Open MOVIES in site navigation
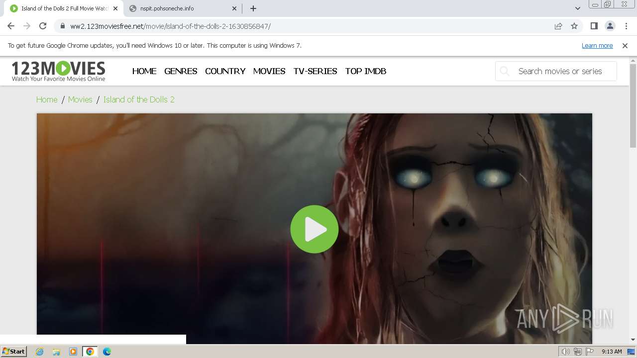The image size is (637, 358). click(269, 71)
